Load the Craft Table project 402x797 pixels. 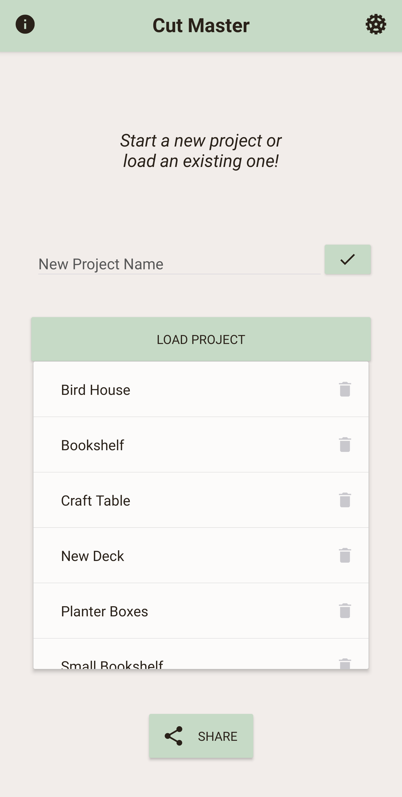pyautogui.click(x=201, y=500)
